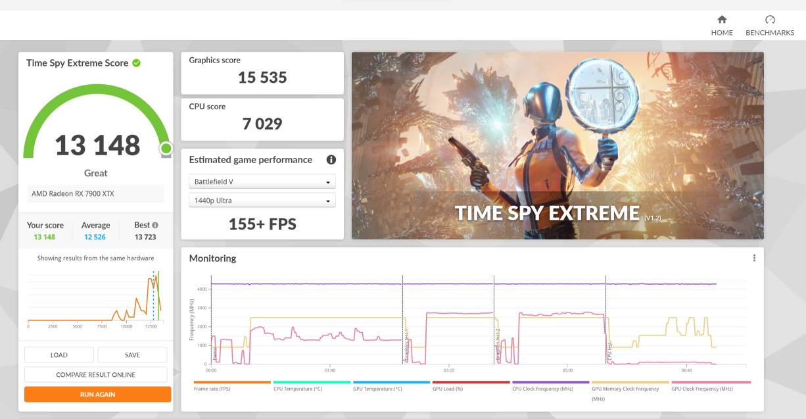This screenshot has height=419, width=806.
Task: Toggle GPU Memory Clock Frequency legend entry
Action: click(x=630, y=391)
